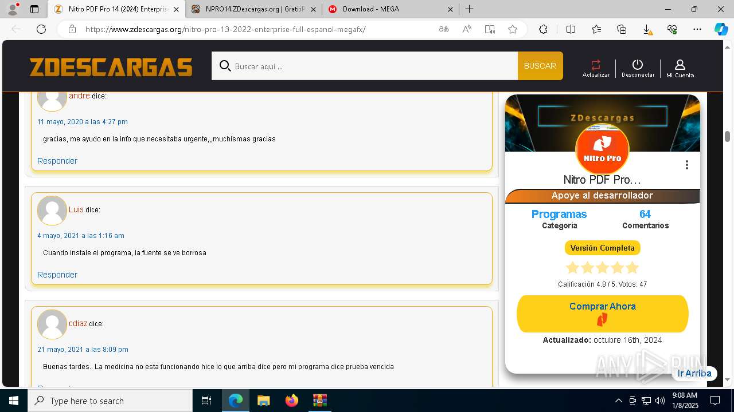
Task: Open the Collections icon
Action: (622, 29)
